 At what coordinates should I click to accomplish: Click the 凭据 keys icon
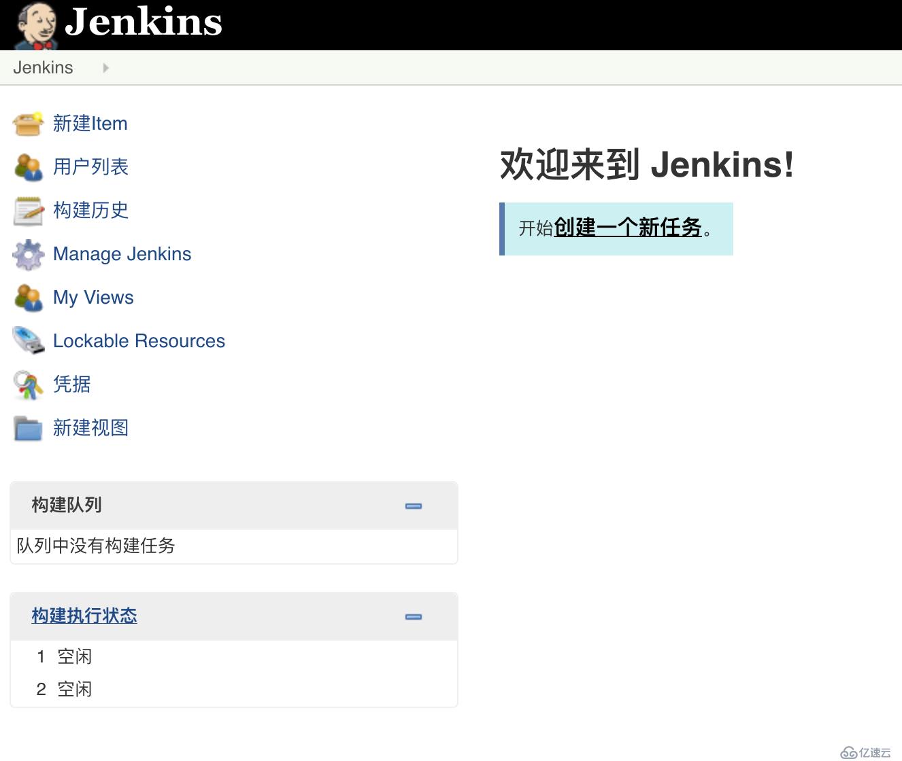point(28,385)
